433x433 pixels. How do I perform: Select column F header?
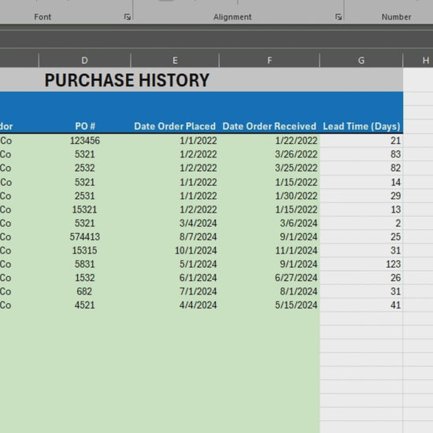coord(269,60)
